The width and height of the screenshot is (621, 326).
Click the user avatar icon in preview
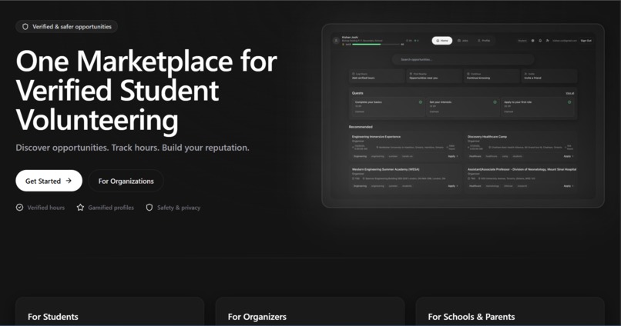tap(336, 40)
